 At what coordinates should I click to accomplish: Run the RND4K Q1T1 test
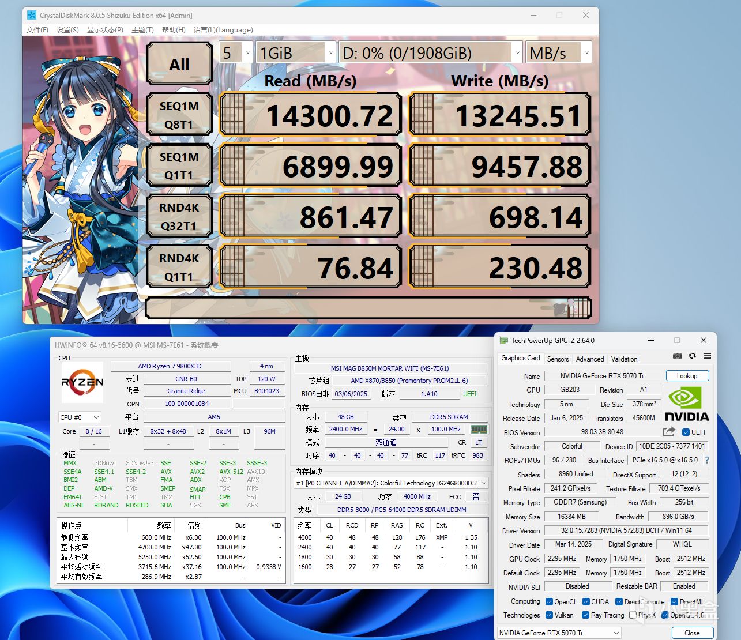[x=179, y=268]
